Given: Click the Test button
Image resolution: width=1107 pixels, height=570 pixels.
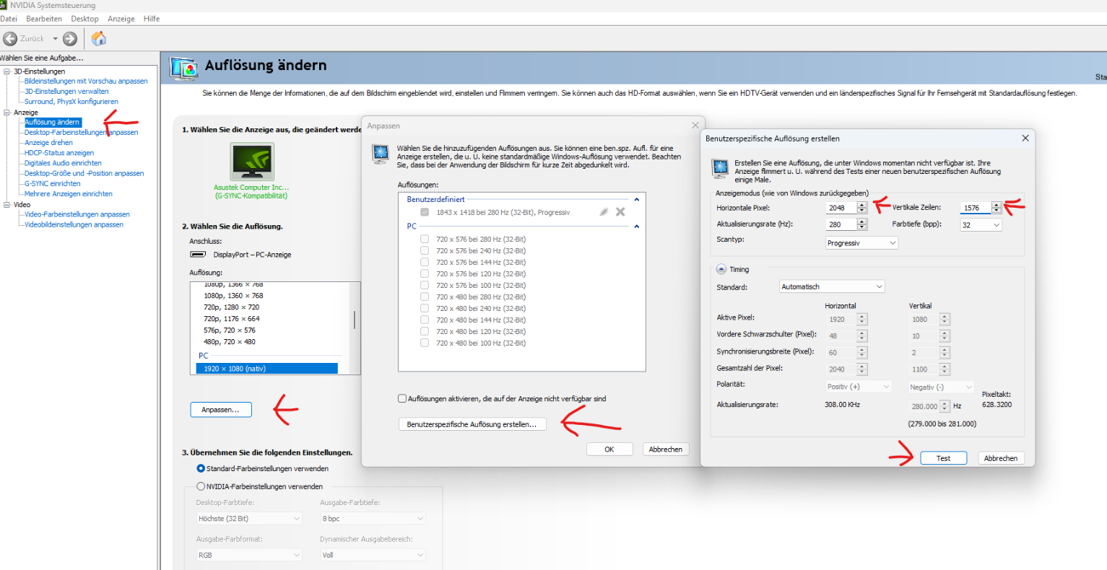Looking at the screenshot, I should (943, 458).
